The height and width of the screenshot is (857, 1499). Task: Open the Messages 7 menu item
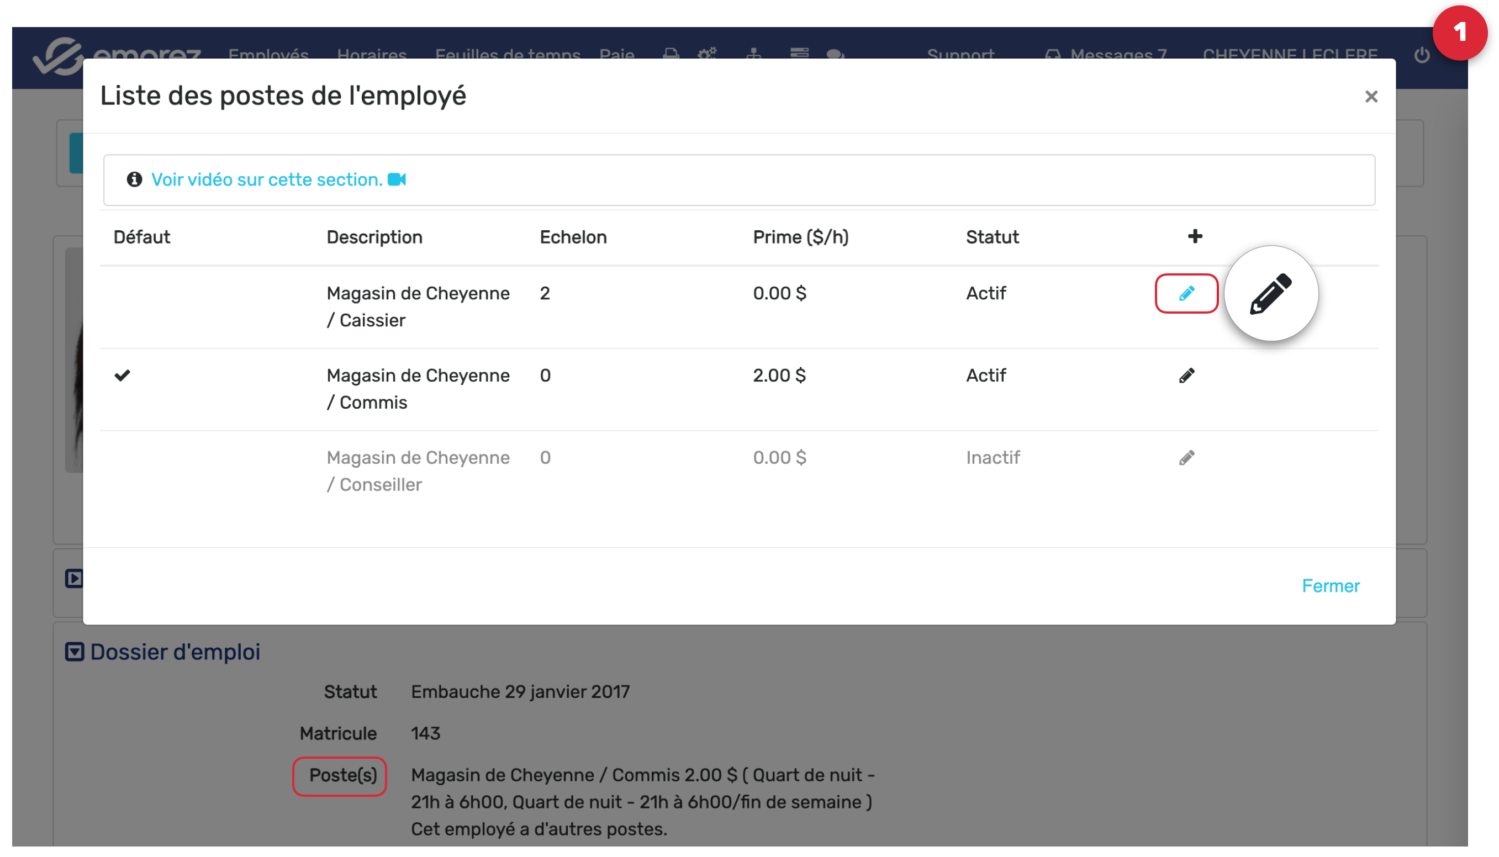(x=1106, y=55)
